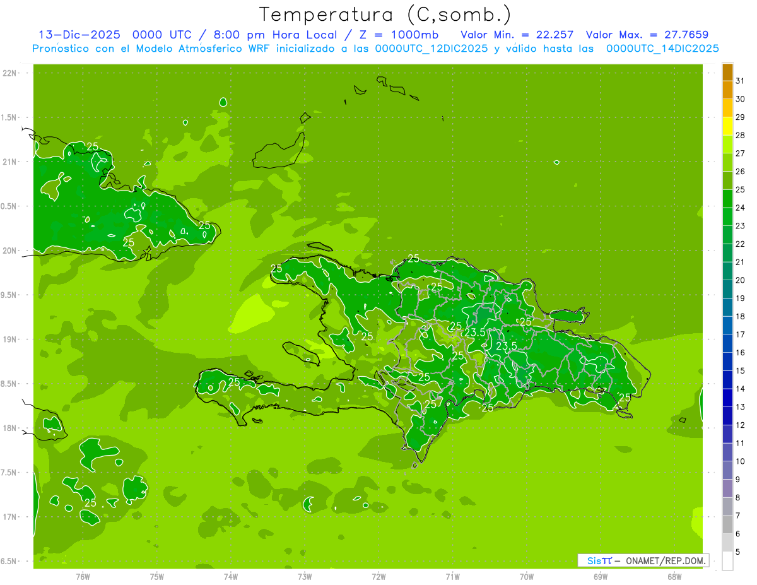Click the colorbar legend value 15
The width and height of the screenshot is (757, 585).
740,371
